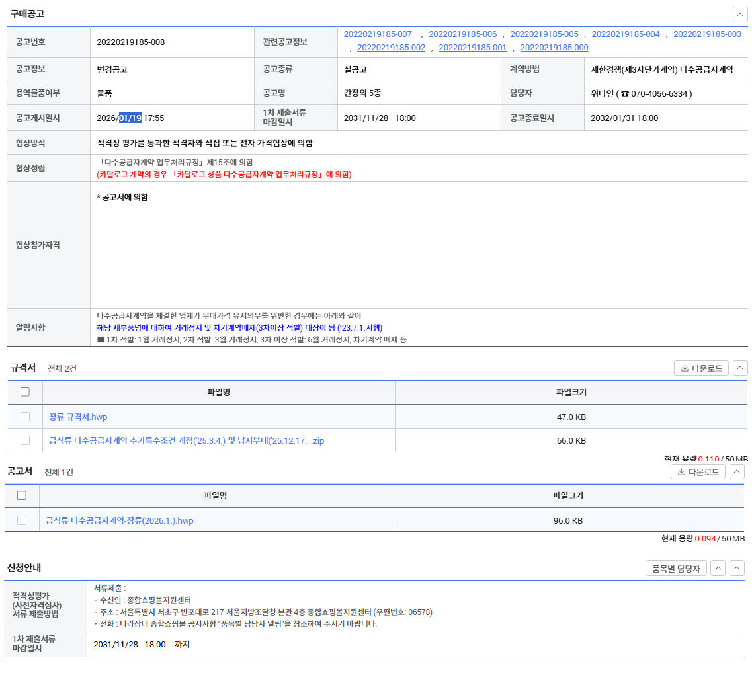Download the selected 규격서 files
This screenshot has height=681, width=752.
click(x=701, y=368)
